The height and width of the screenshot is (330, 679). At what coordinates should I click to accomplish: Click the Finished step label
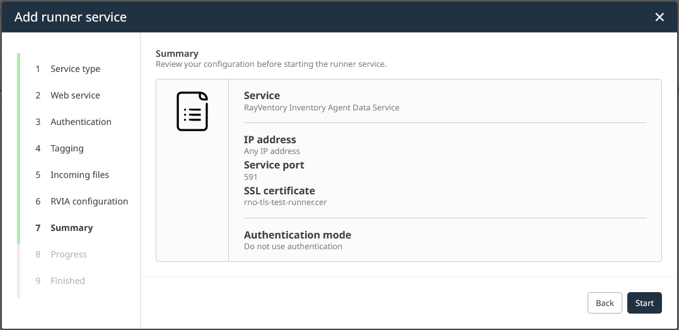pyautogui.click(x=67, y=281)
